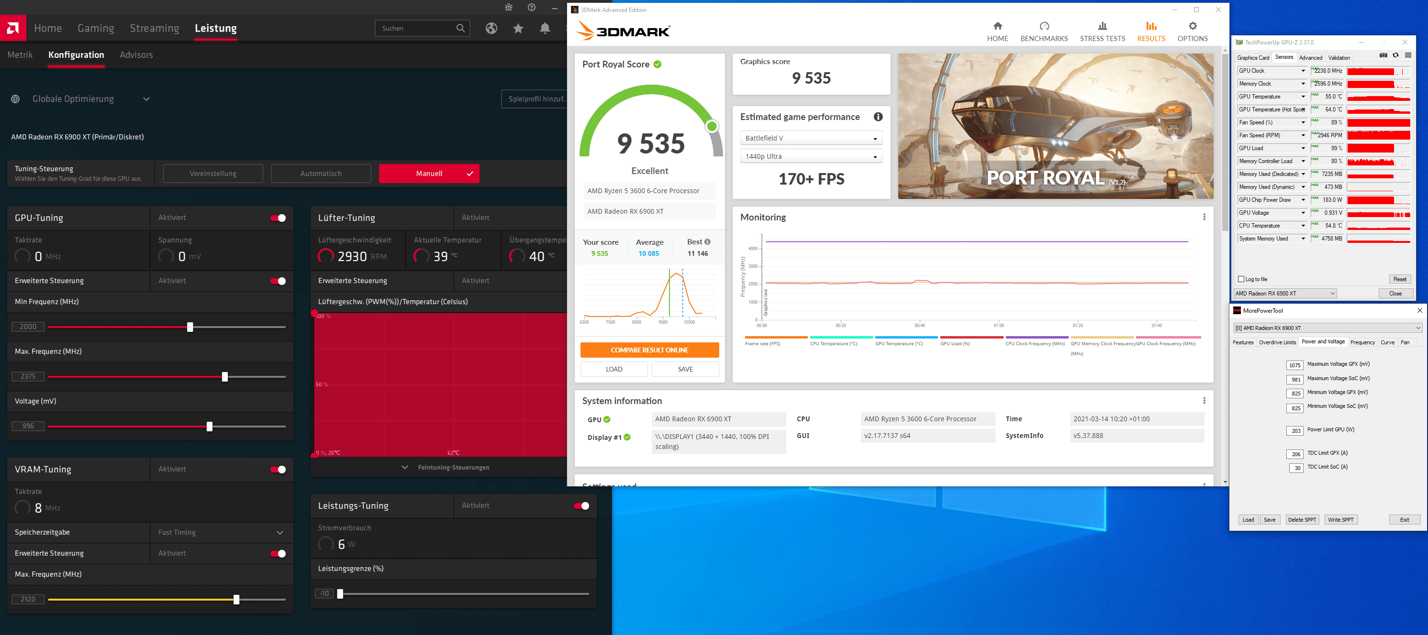Viewport: 1428px width, 635px height.
Task: Click green validated check next to Port Royal Score
Action: tap(658, 64)
